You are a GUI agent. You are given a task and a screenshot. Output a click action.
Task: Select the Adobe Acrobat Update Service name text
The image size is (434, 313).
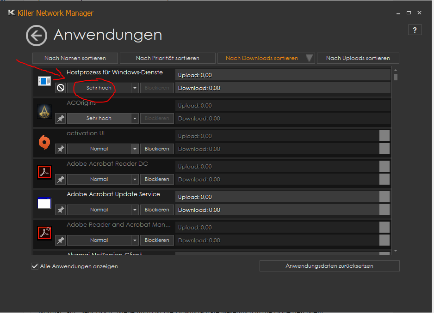click(x=113, y=194)
